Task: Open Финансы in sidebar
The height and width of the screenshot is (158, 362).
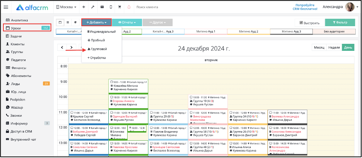Action: (16, 68)
